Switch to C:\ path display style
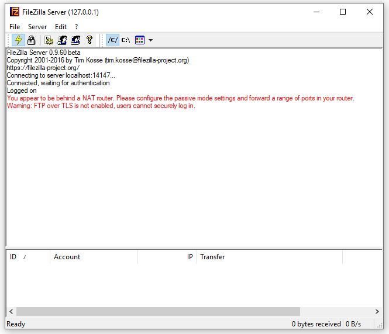This screenshot has width=389, height=334. (126, 40)
